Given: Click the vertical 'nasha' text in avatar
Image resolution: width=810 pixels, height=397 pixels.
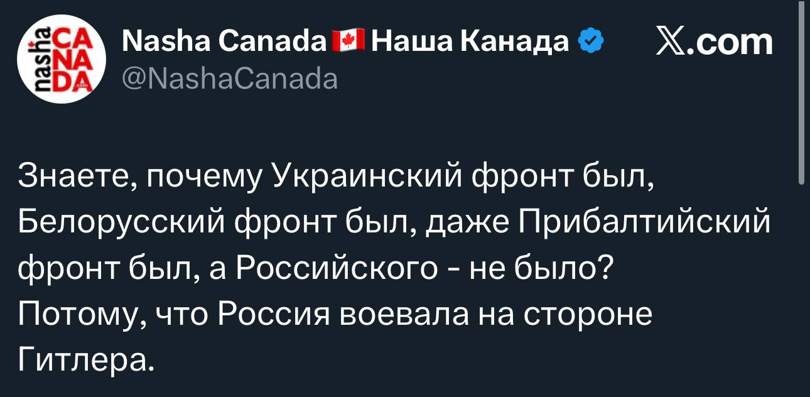Looking at the screenshot, I should click(43, 61).
